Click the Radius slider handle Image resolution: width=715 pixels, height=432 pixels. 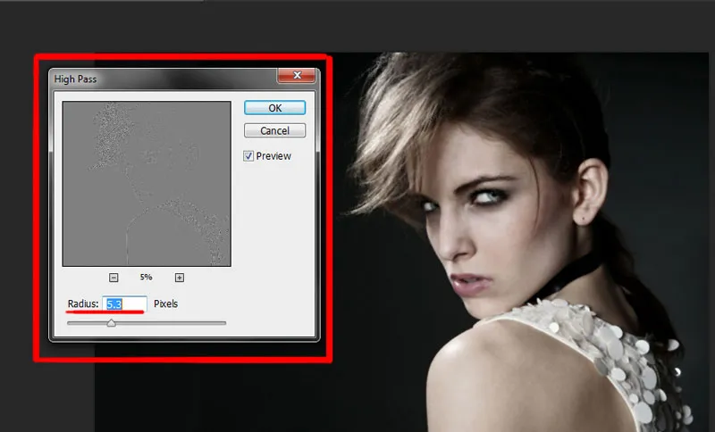(111, 323)
